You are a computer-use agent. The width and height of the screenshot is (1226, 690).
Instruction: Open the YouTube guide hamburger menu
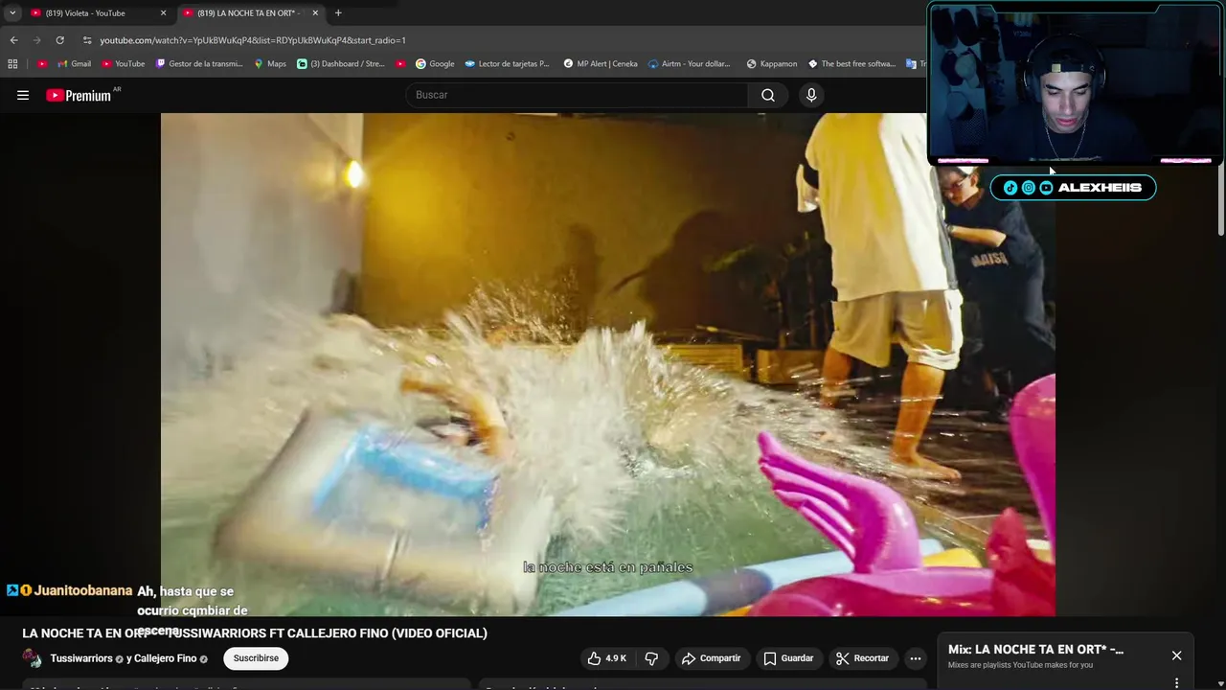(23, 95)
